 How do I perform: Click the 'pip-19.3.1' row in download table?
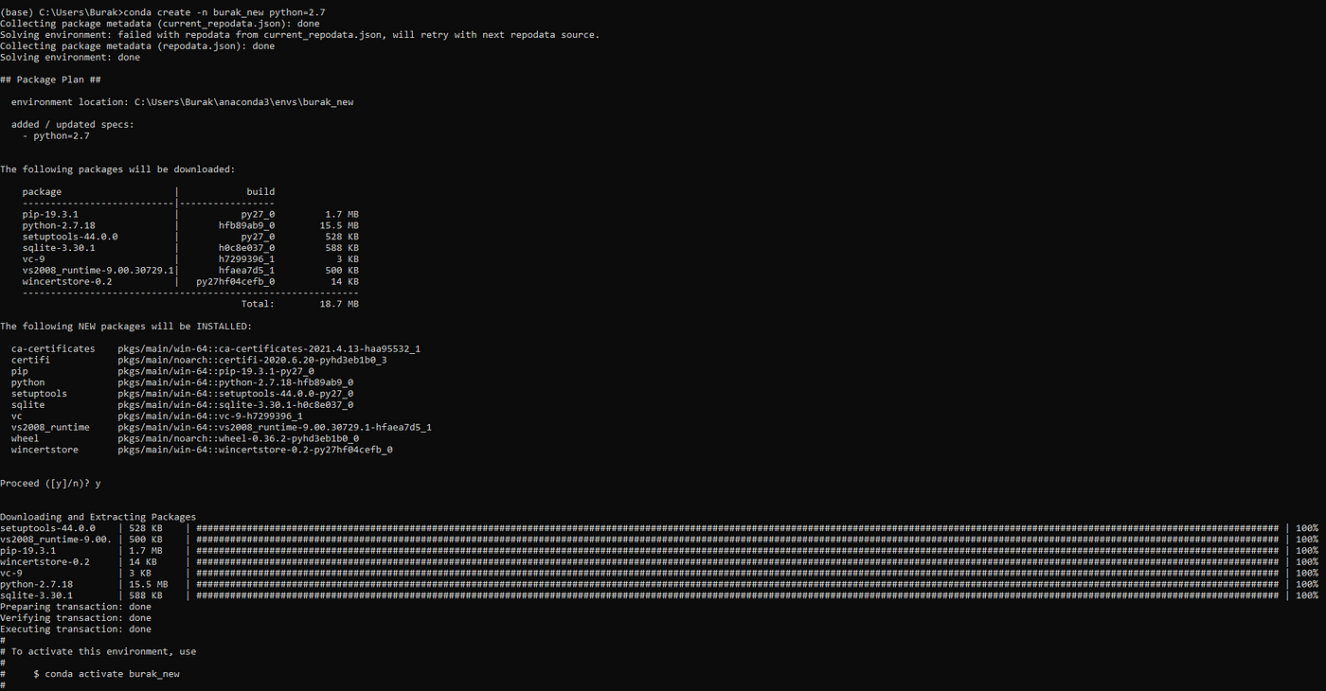[x=190, y=215]
